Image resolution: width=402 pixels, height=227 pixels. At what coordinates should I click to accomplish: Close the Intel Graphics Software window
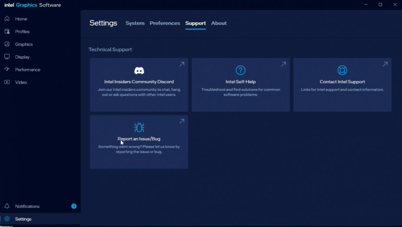tap(395, 5)
